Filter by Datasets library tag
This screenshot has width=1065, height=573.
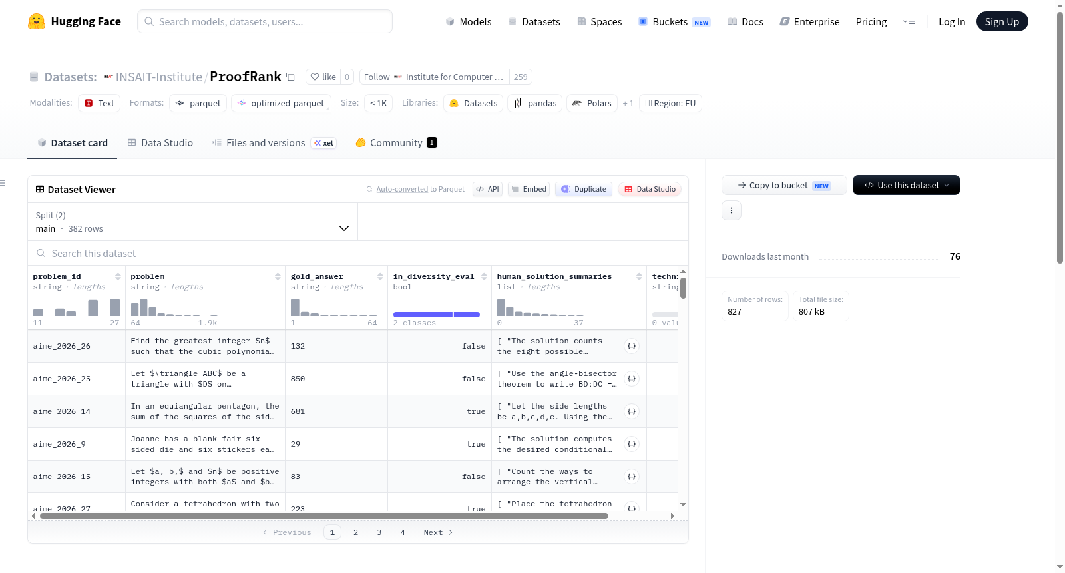pyautogui.click(x=473, y=103)
